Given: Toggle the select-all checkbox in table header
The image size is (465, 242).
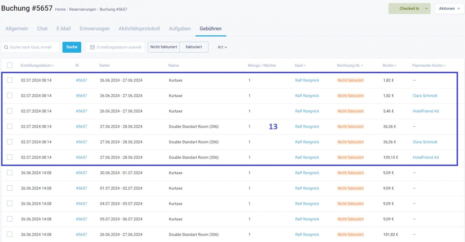Looking at the screenshot, I should pos(10,65).
